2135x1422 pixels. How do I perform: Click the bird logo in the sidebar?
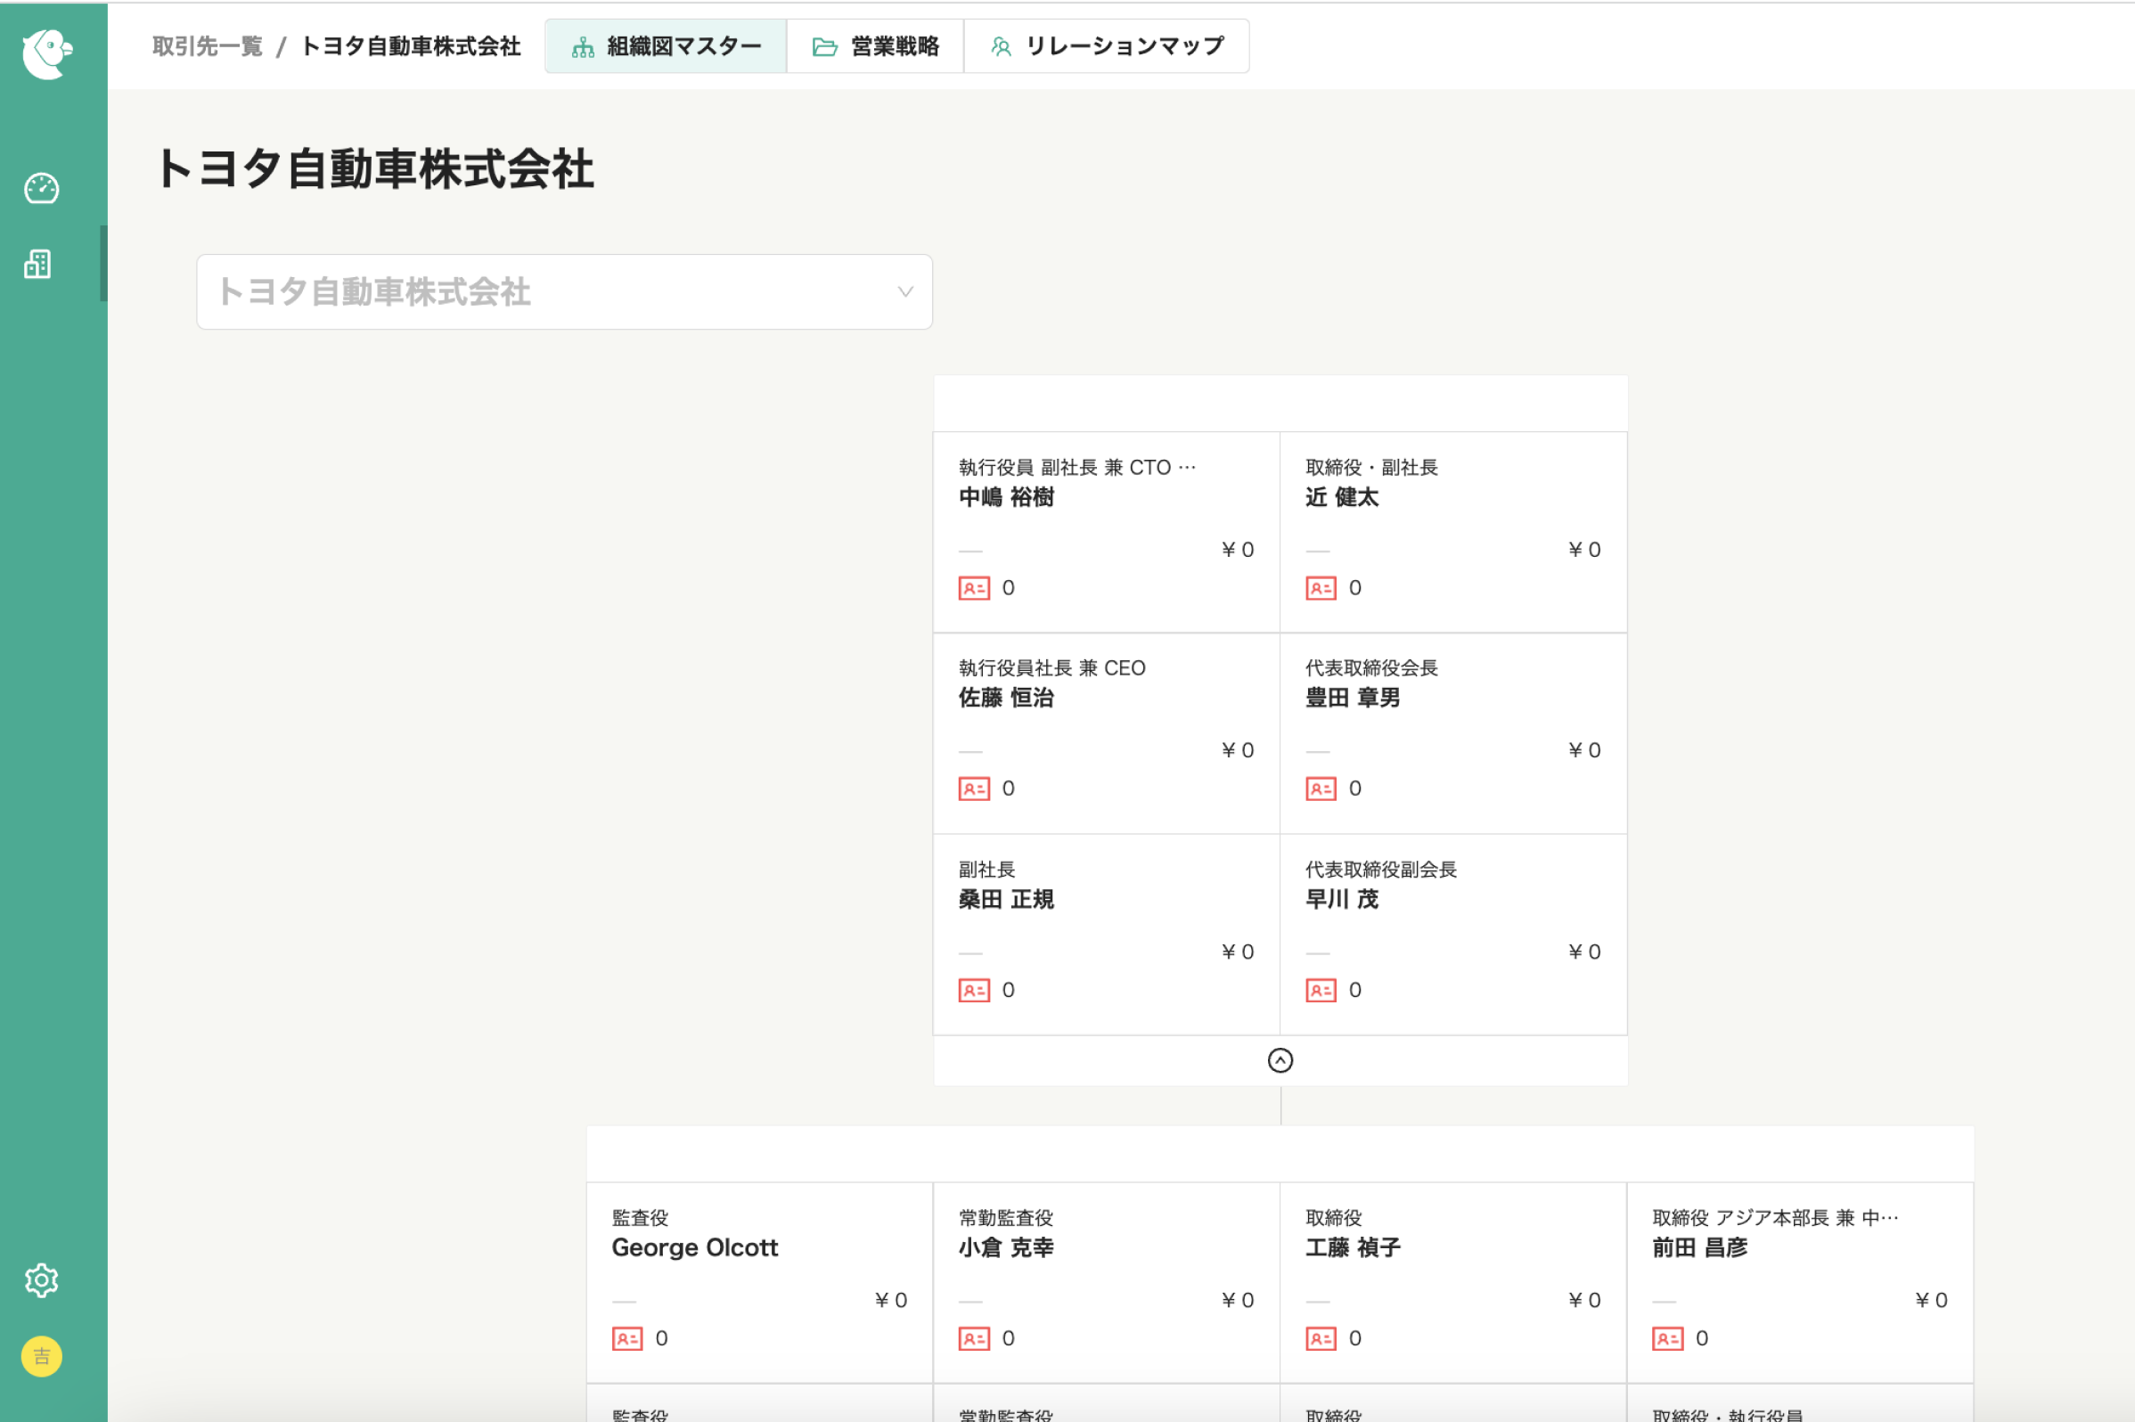(47, 53)
